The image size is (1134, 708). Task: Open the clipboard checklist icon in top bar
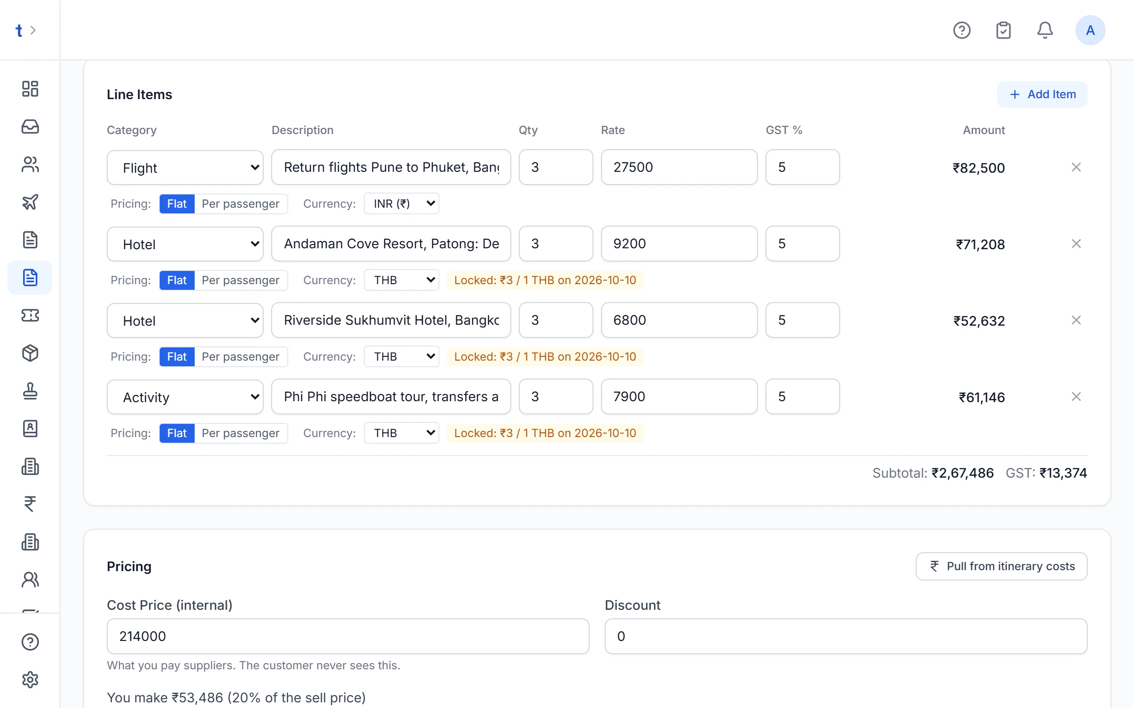click(1004, 30)
